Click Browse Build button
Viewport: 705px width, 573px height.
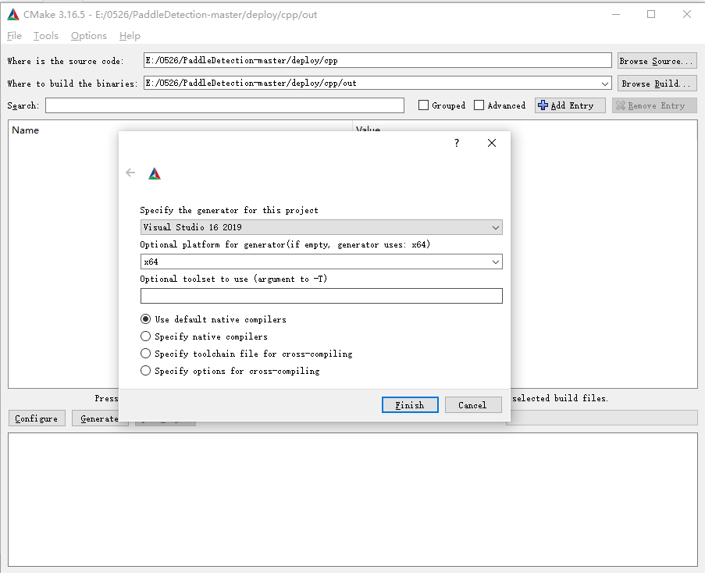657,84
